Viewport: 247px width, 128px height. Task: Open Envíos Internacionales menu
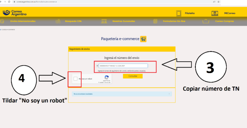tap(23, 21)
